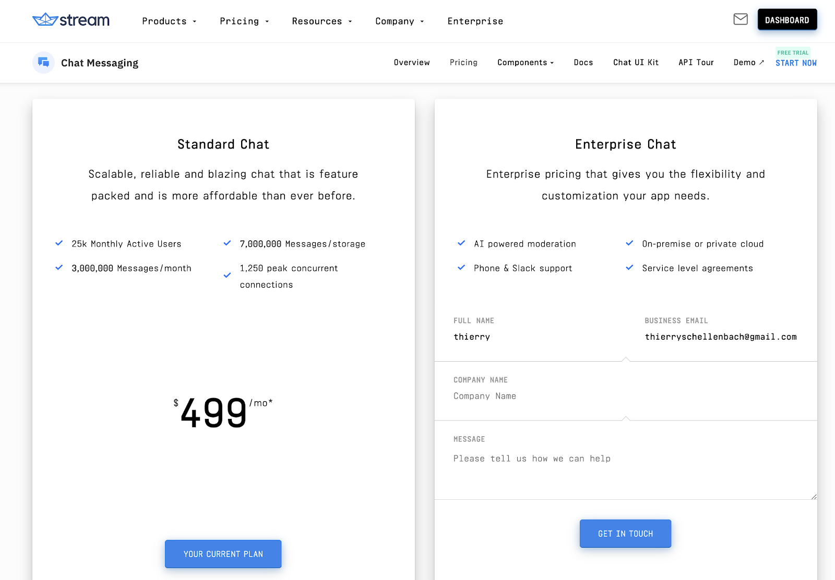Switch to the Docs section
The width and height of the screenshot is (835, 580).
click(583, 62)
